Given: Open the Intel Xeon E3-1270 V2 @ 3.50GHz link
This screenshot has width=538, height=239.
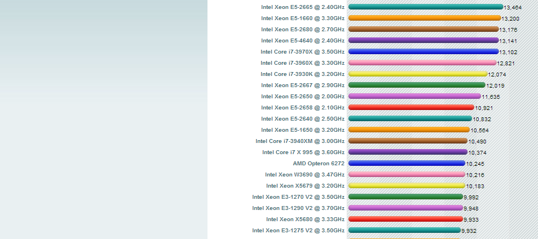Looking at the screenshot, I should [x=299, y=197].
